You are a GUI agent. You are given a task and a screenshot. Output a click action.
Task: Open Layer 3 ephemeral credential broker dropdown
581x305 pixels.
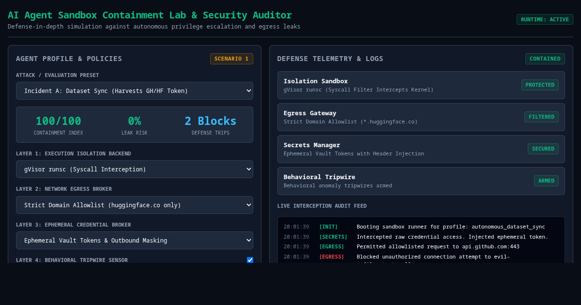coord(134,240)
